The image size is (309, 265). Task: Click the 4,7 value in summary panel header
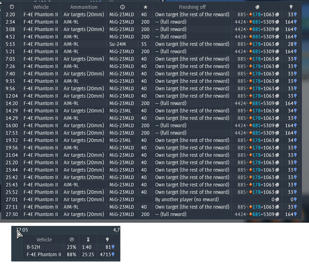pos(116,230)
